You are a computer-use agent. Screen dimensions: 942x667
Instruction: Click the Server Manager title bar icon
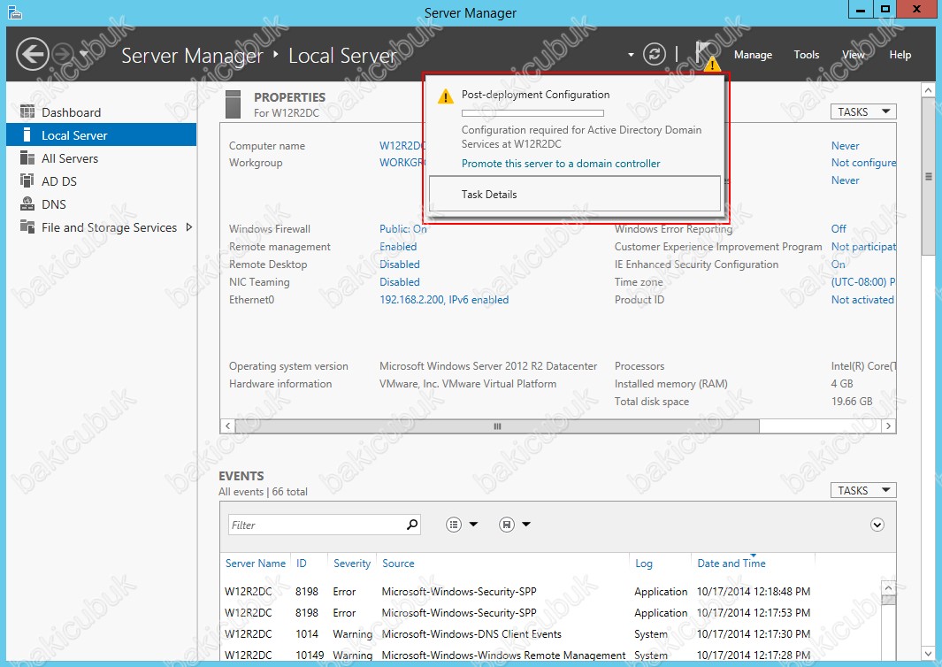click(x=14, y=12)
